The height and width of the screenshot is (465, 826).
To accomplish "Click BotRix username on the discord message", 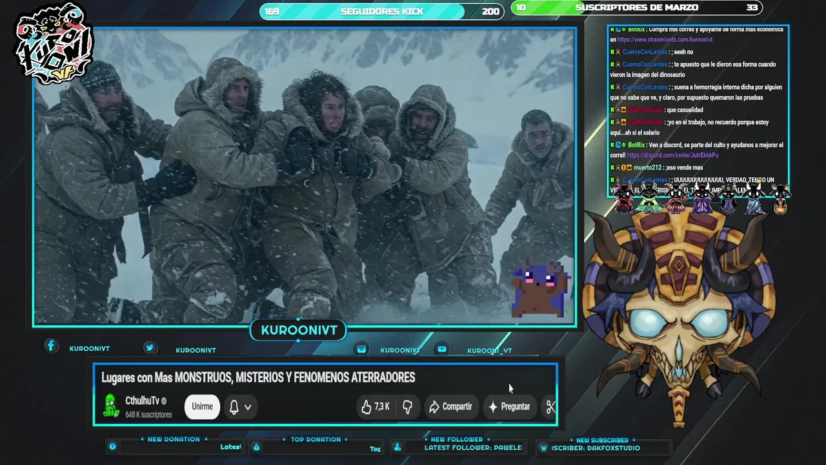I will 636,145.
